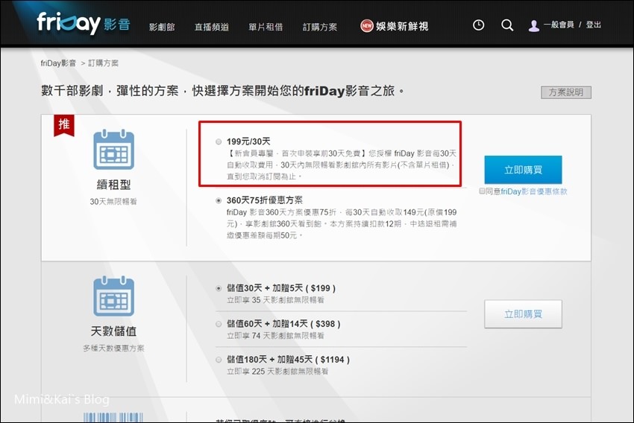The height and width of the screenshot is (423, 634).
Task: Click the 方案說明 button
Action: pyautogui.click(x=565, y=92)
